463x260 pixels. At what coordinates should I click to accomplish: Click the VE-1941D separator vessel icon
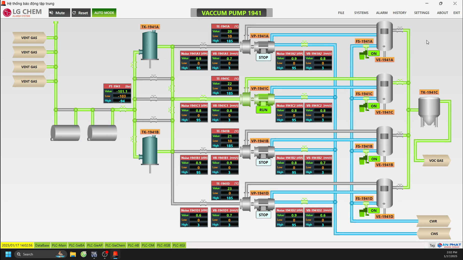pos(384,193)
